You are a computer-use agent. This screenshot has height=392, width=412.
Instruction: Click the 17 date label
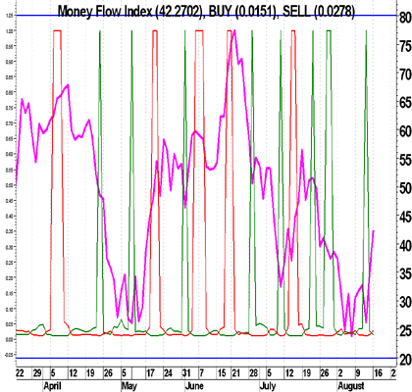point(150,373)
